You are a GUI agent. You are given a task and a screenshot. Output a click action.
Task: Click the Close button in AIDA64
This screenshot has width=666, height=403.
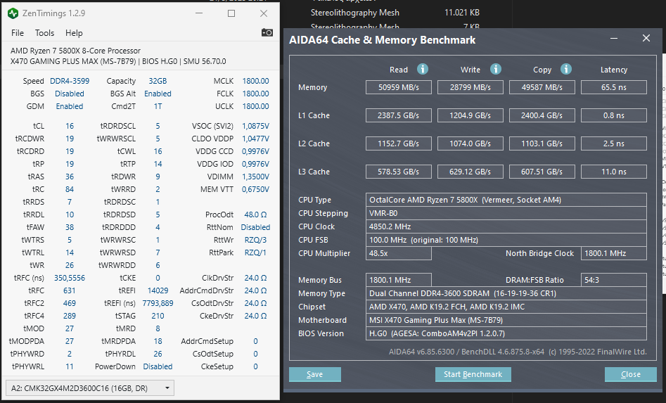(x=630, y=374)
